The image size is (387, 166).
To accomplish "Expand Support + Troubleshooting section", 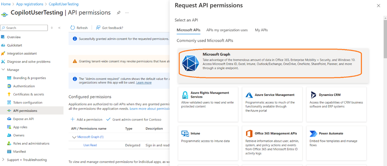I will click(4, 159).
